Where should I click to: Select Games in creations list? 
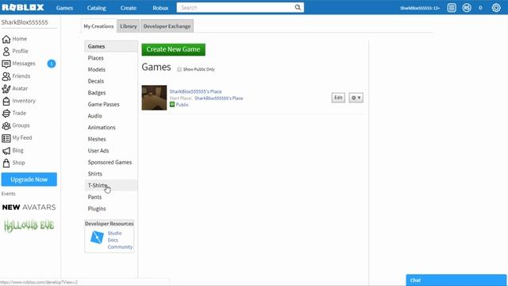[111, 46]
